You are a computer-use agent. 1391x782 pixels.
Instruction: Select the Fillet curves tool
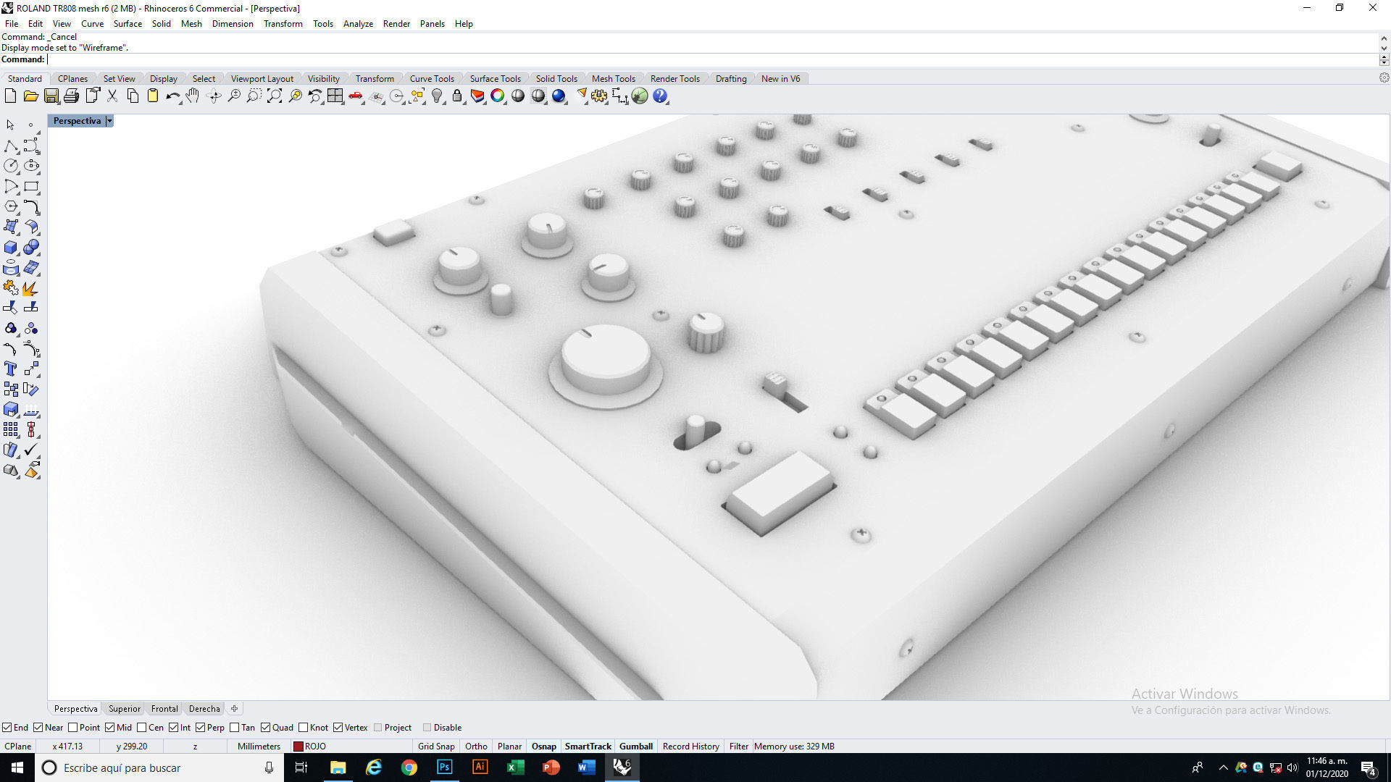[x=31, y=207]
